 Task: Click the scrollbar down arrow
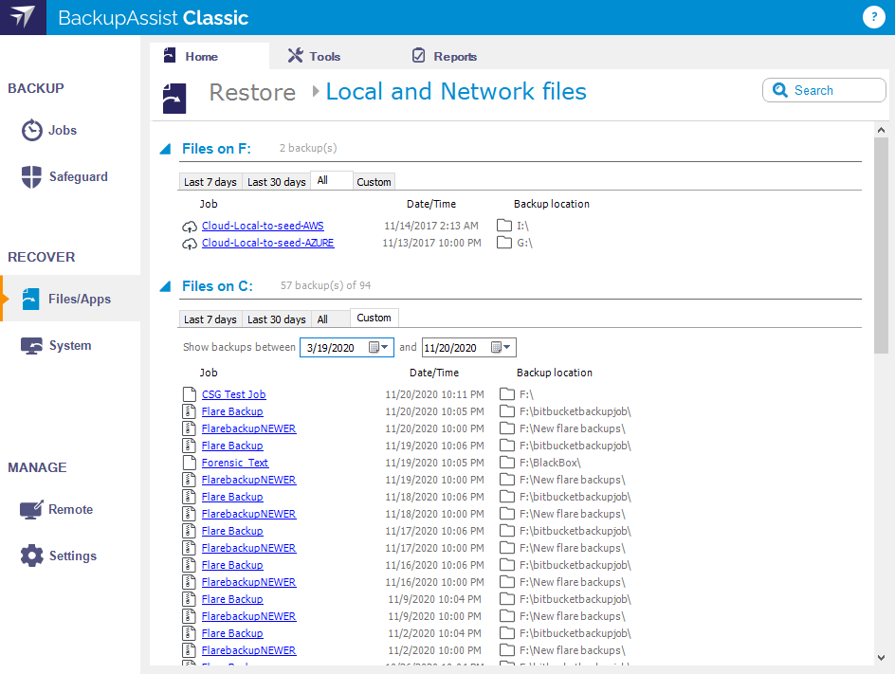pyautogui.click(x=881, y=658)
